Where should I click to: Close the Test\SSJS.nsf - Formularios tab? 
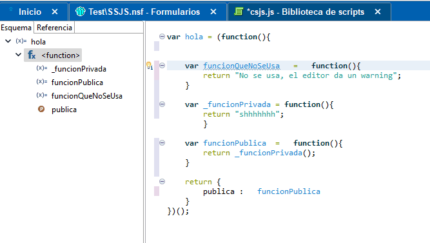point(213,12)
